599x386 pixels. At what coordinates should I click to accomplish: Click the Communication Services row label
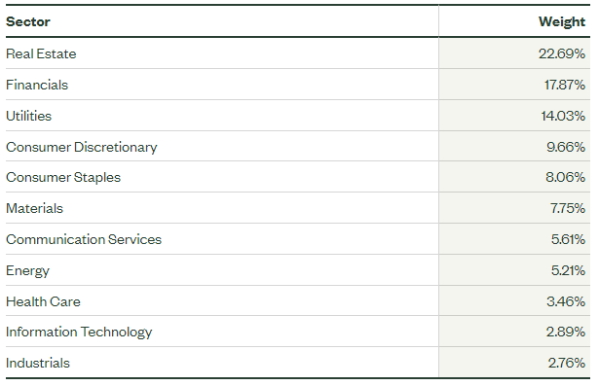tap(84, 239)
